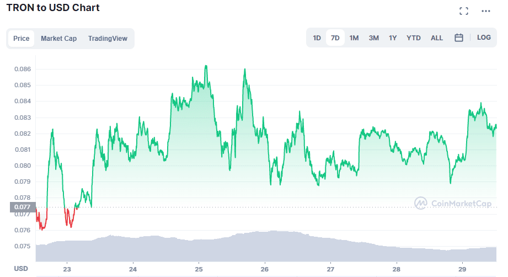Select the 7D time range

click(x=335, y=38)
